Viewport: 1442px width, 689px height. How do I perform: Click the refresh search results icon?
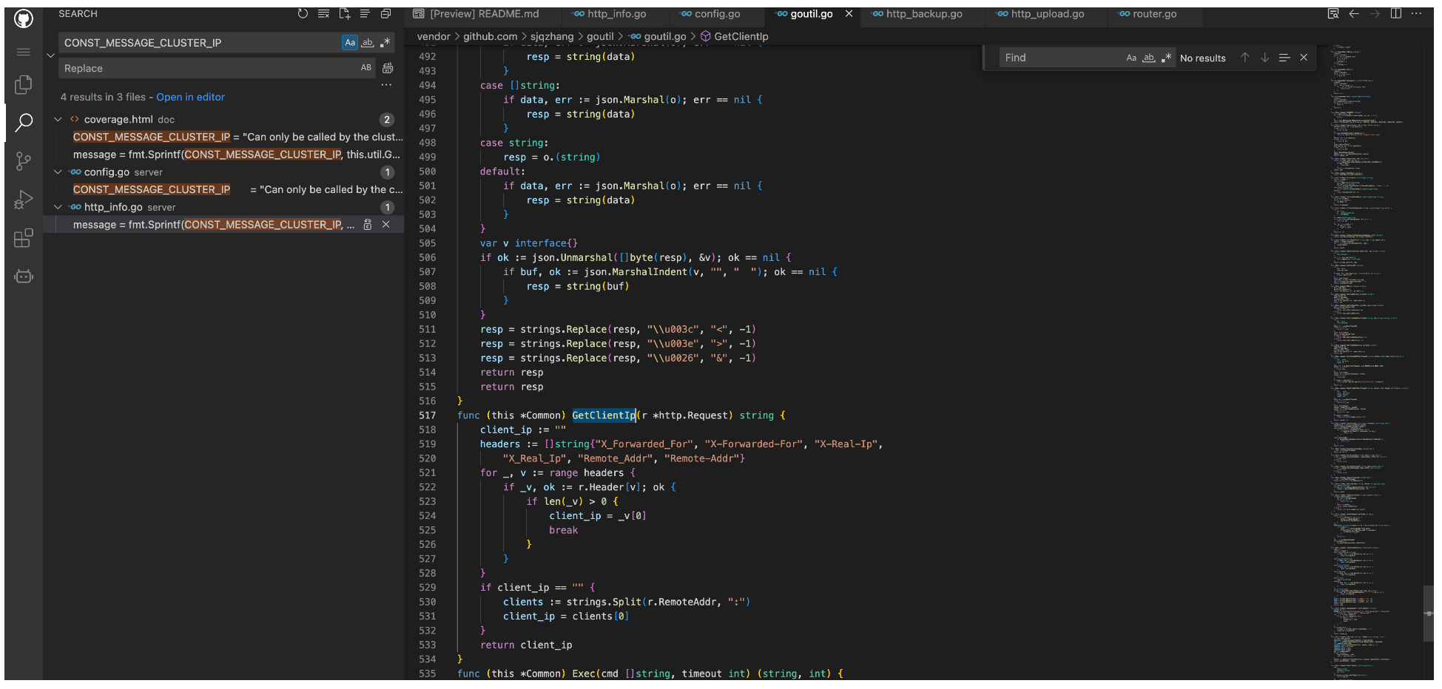tap(303, 14)
